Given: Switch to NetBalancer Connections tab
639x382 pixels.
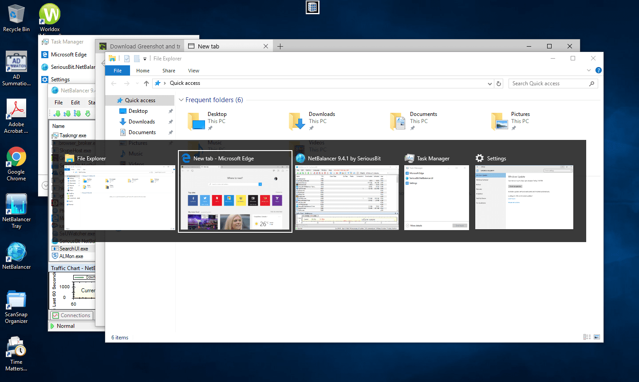Looking at the screenshot, I should (x=71, y=315).
